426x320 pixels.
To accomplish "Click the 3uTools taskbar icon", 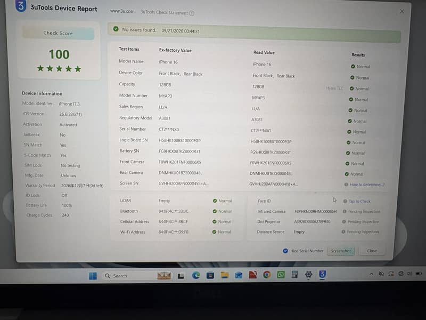I will 322,274.
